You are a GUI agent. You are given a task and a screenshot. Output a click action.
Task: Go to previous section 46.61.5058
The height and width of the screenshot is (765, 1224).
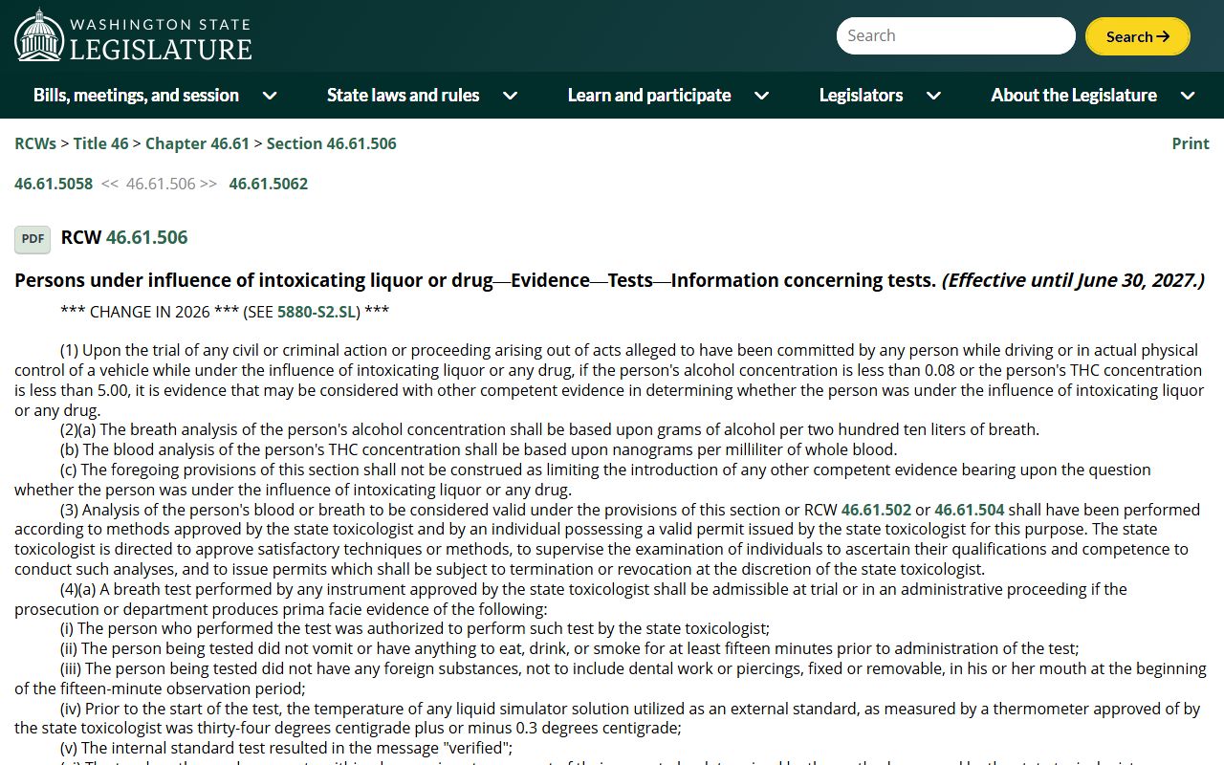(x=54, y=184)
